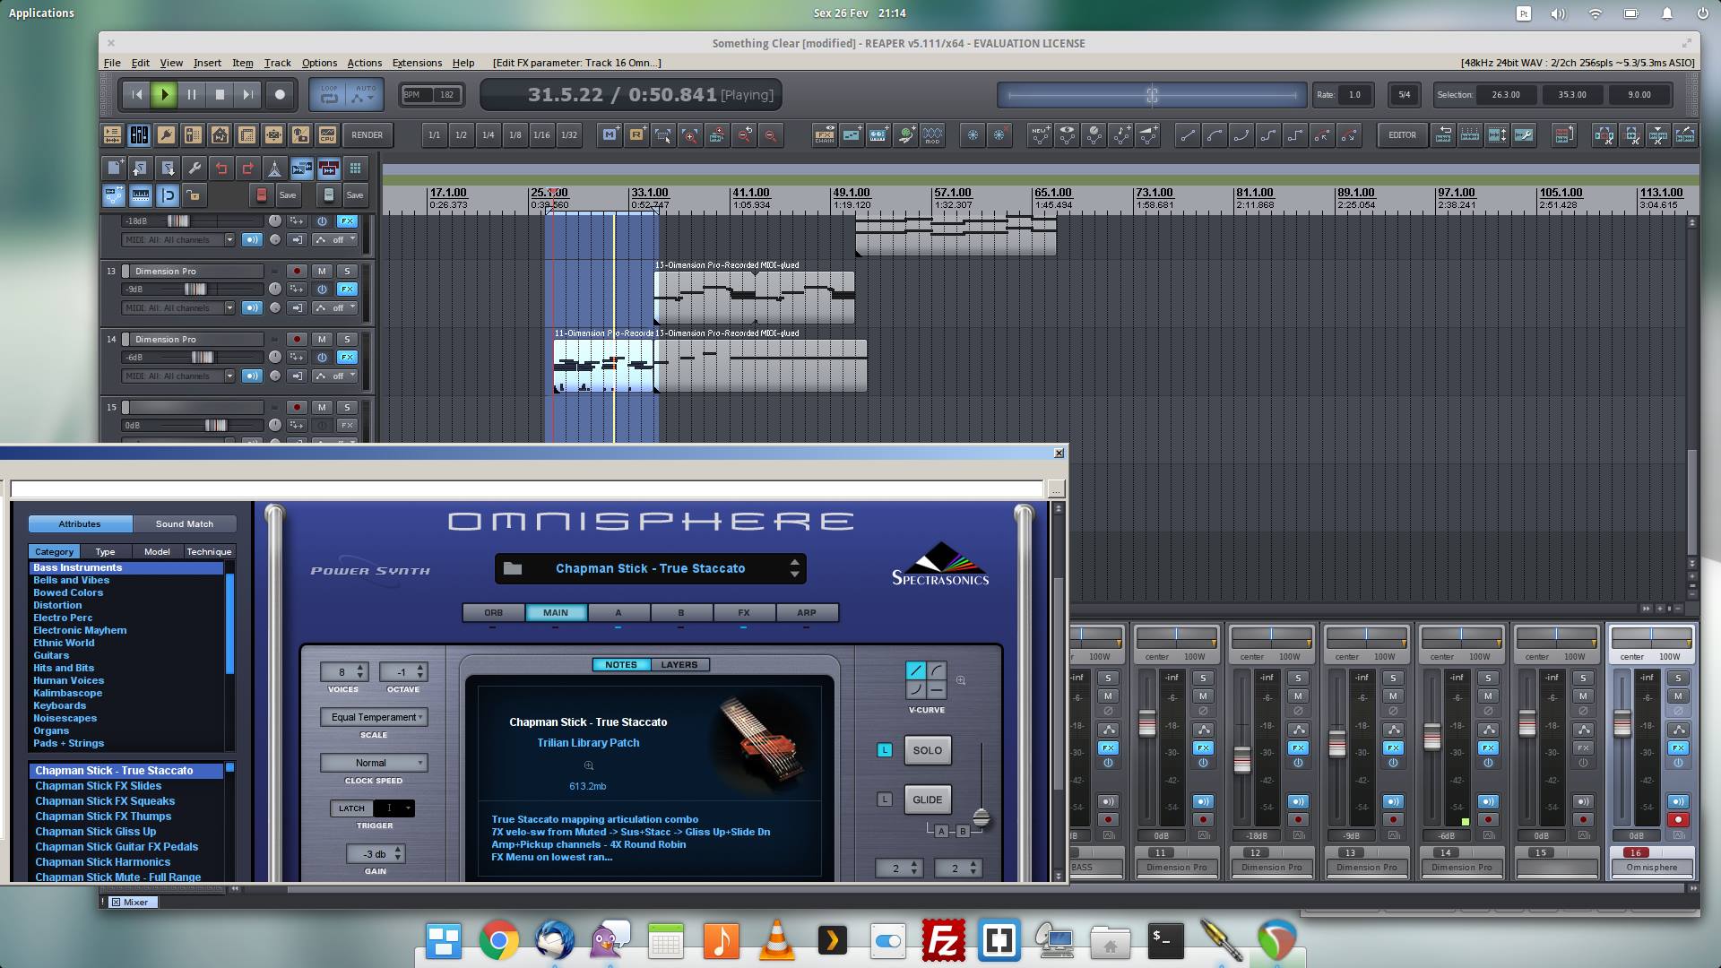1721x968 pixels.
Task: Click the NEW+ envelope icon
Action: pyautogui.click(x=1040, y=135)
